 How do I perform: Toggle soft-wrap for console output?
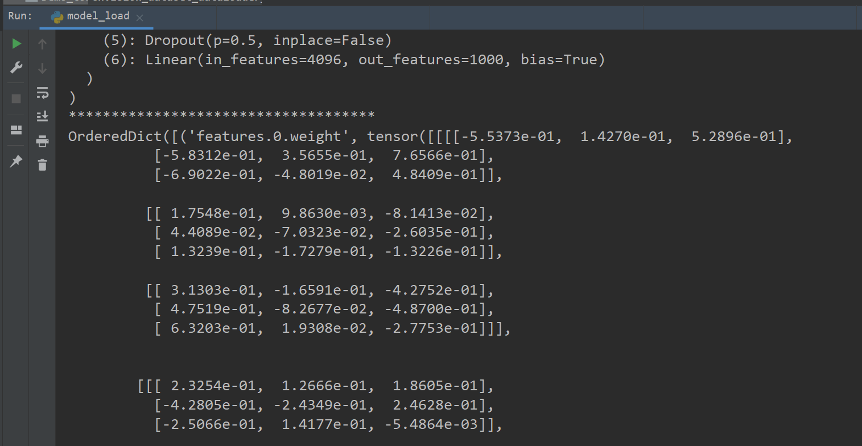click(x=42, y=92)
